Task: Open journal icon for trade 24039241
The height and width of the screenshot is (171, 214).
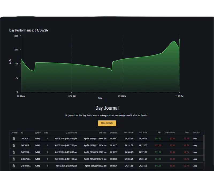Action: click(14, 138)
